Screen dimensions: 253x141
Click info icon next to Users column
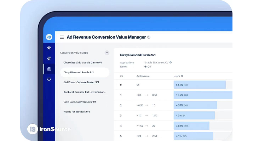point(182,76)
